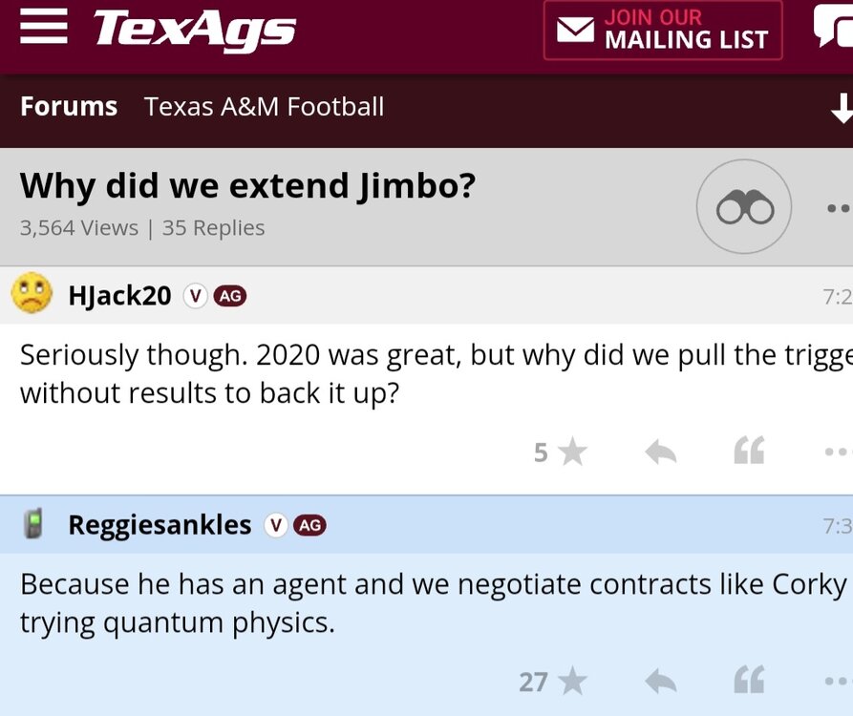853x716 pixels.
Task: Click HJack20's frowning emoji avatar
Action: click(x=32, y=293)
